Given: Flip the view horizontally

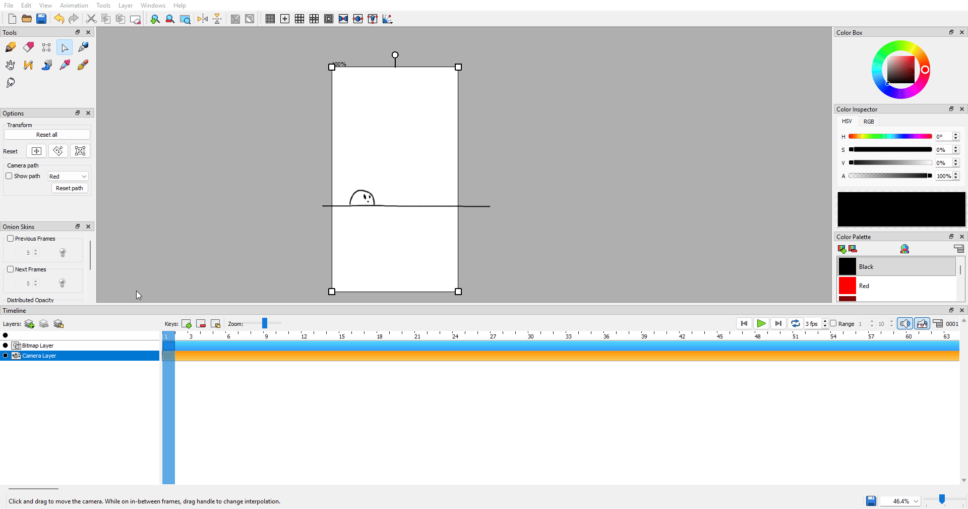Looking at the screenshot, I should click(203, 19).
